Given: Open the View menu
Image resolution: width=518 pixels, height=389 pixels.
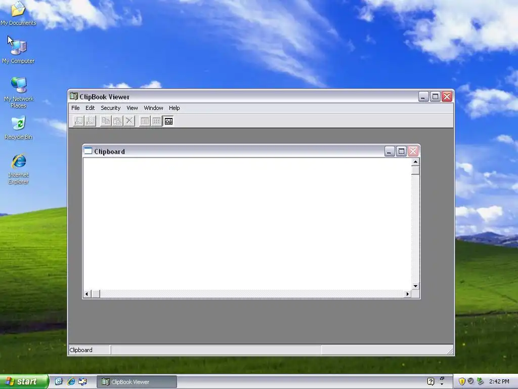Looking at the screenshot, I should tap(132, 108).
